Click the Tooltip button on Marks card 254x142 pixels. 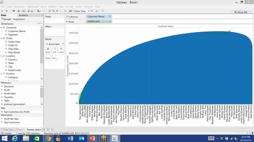point(55,58)
